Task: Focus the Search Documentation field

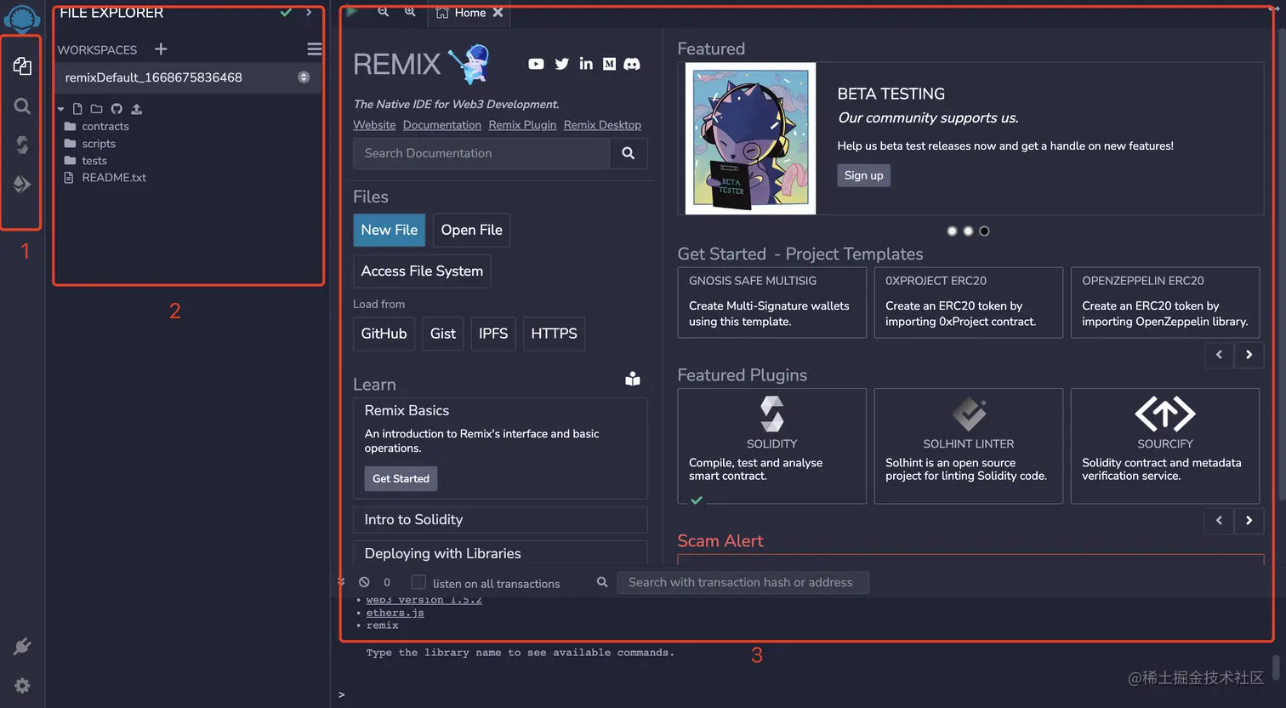Action: click(481, 153)
